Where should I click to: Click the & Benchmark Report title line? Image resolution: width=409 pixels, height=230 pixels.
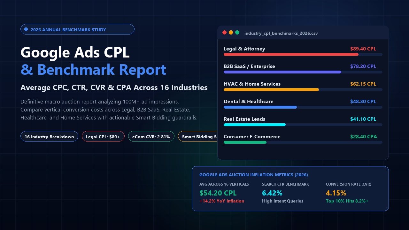tap(93, 70)
